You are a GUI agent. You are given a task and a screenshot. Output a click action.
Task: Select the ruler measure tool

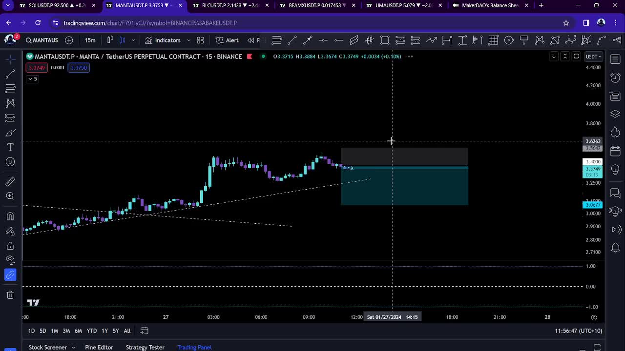(x=10, y=181)
